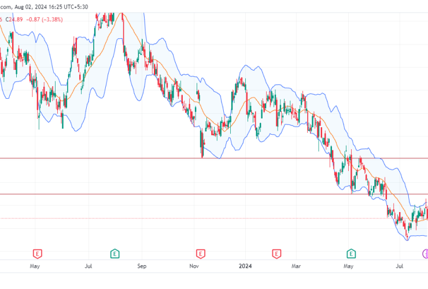Click the bold 2024 year label
Screen dimensions: 428x289
(245, 266)
